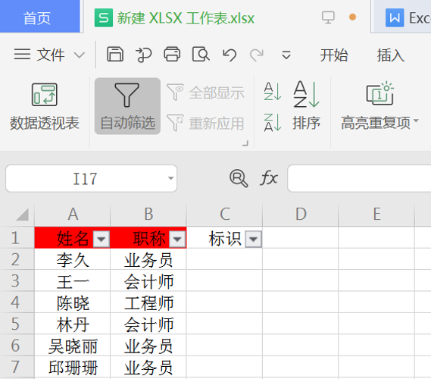Switch to the 开始 ribbon tab
Image resolution: width=431 pixels, height=379 pixels.
(x=334, y=55)
